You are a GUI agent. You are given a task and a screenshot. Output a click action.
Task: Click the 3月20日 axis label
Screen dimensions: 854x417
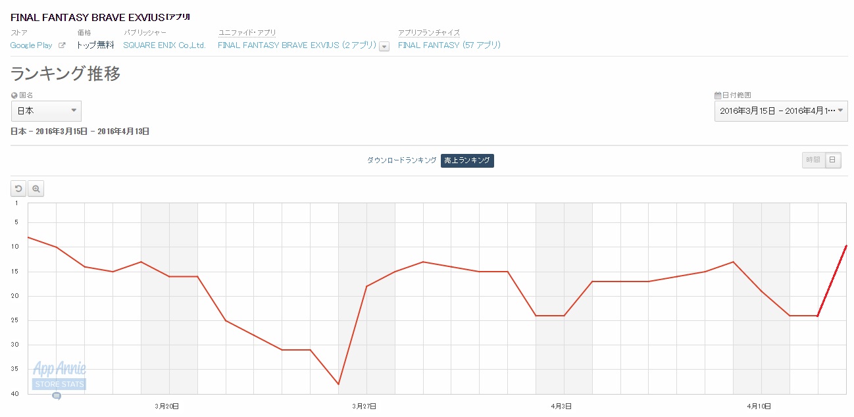tap(167, 406)
